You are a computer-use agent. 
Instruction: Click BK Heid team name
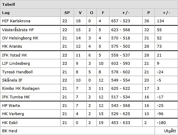10,131
